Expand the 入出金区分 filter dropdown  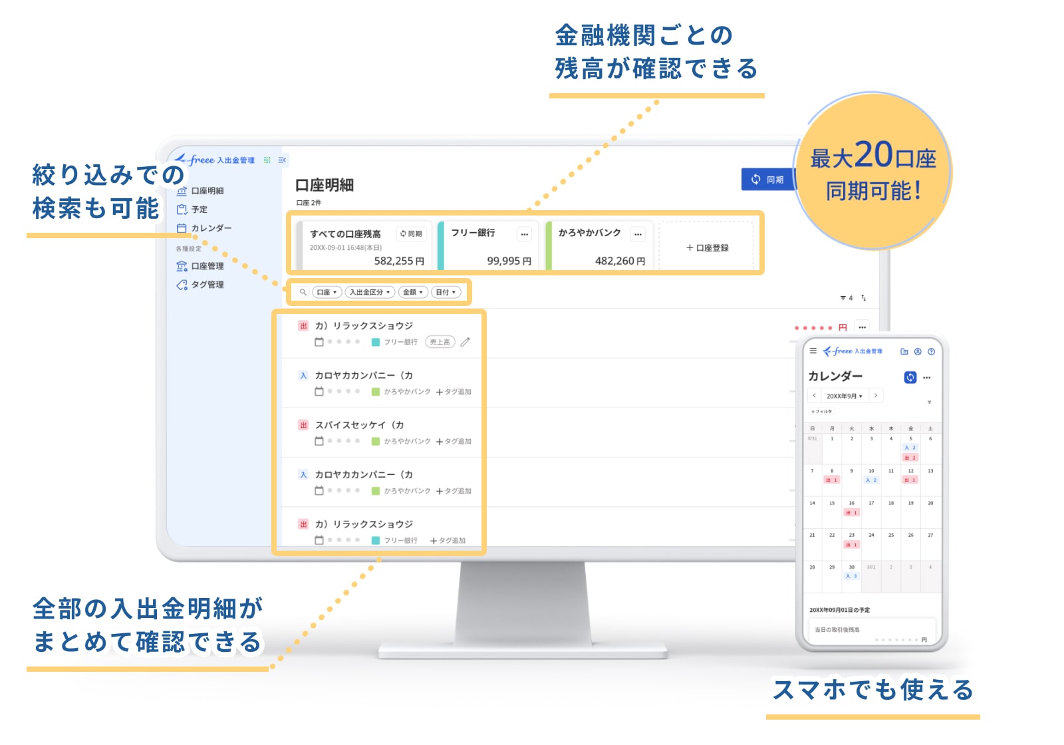click(x=370, y=292)
